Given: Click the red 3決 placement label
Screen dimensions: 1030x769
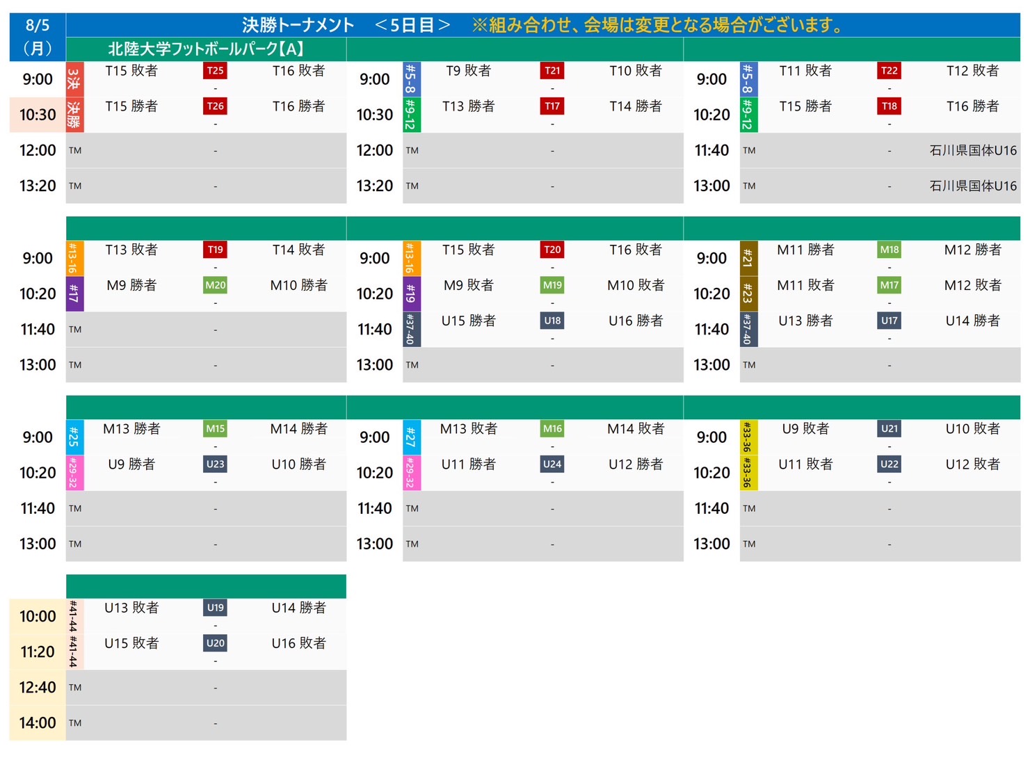Looking at the screenshot, I should pos(74,79).
